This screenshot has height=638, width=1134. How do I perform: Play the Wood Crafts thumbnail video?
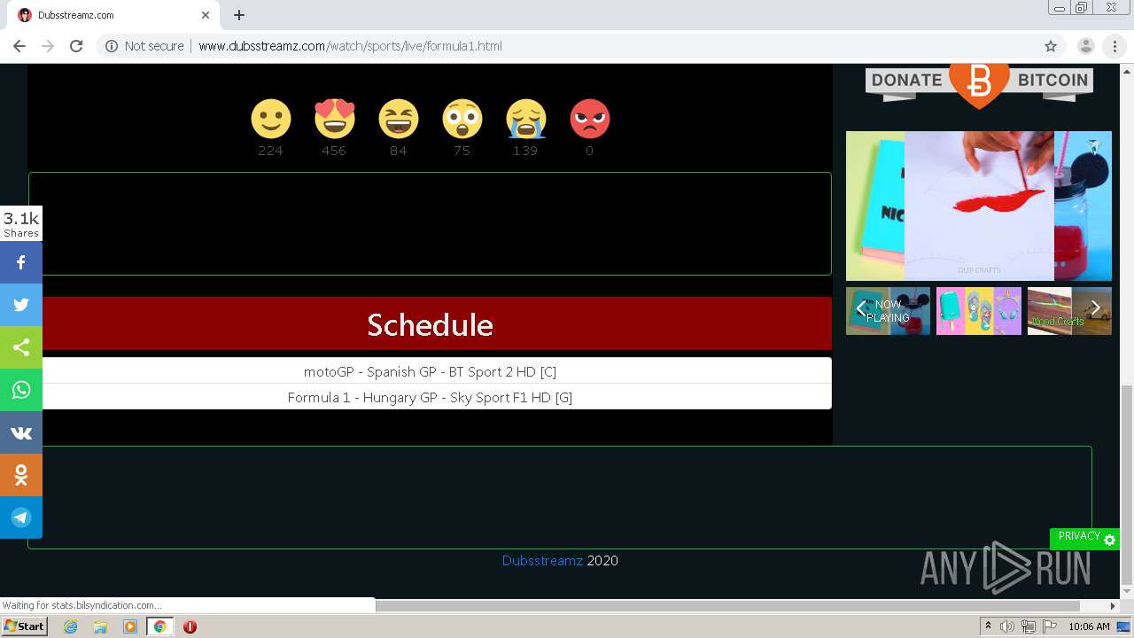(1069, 311)
